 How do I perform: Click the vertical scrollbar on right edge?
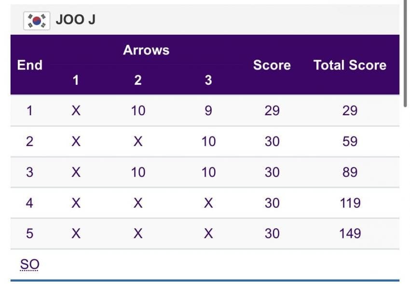tap(405, 54)
